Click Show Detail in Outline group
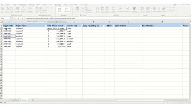Viewport: 191px width, 107px height. 171,8
